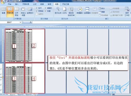
Task: Open the View (视图) tab
Action: [57, 4]
